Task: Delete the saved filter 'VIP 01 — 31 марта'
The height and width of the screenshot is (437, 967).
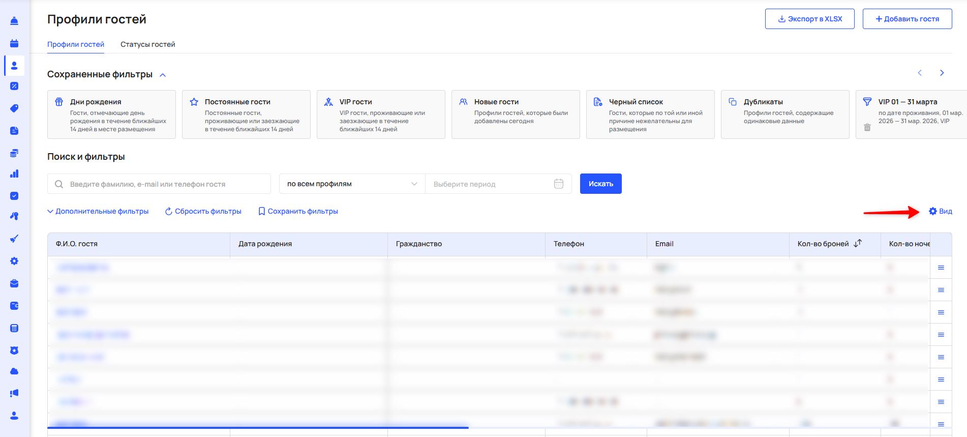Action: click(x=867, y=127)
